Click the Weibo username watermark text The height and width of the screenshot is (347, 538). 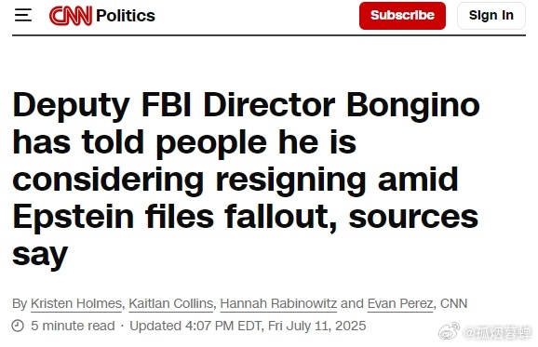[498, 333]
